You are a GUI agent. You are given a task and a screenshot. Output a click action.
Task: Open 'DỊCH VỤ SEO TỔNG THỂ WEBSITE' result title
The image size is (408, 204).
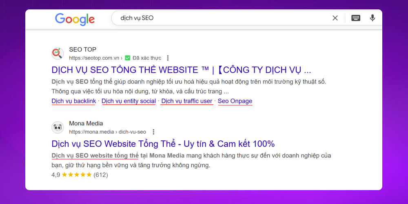[182, 70]
